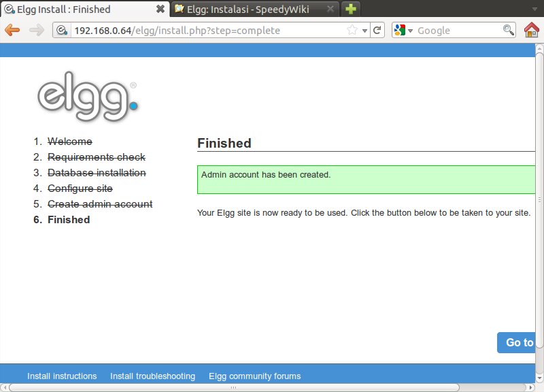
Task: Click the Requirements check step text
Action: 97,157
